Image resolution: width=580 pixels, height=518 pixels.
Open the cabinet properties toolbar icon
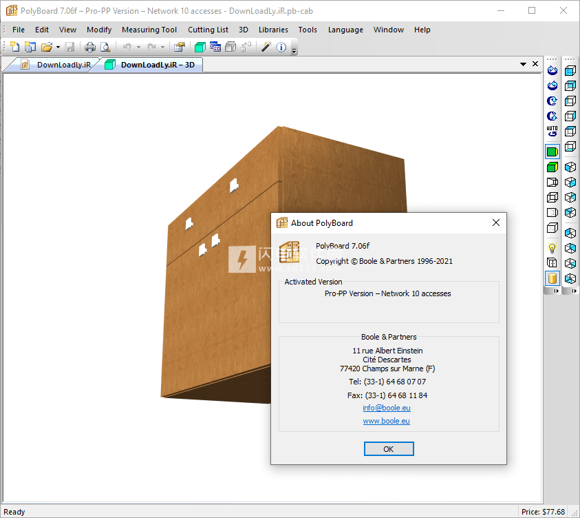(x=180, y=47)
